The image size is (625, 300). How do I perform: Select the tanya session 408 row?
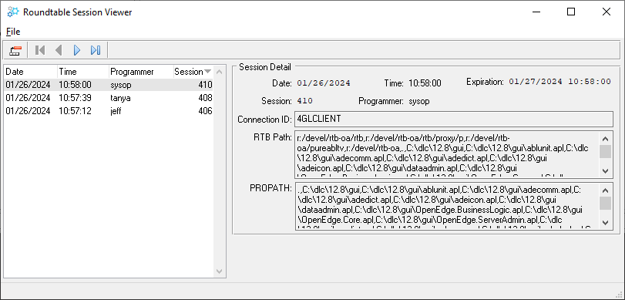(109, 98)
